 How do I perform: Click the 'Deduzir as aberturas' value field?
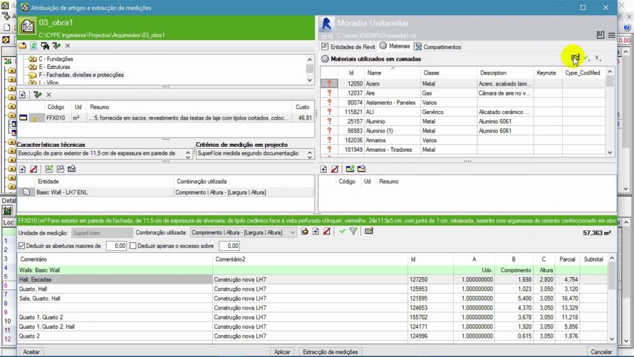coord(116,246)
